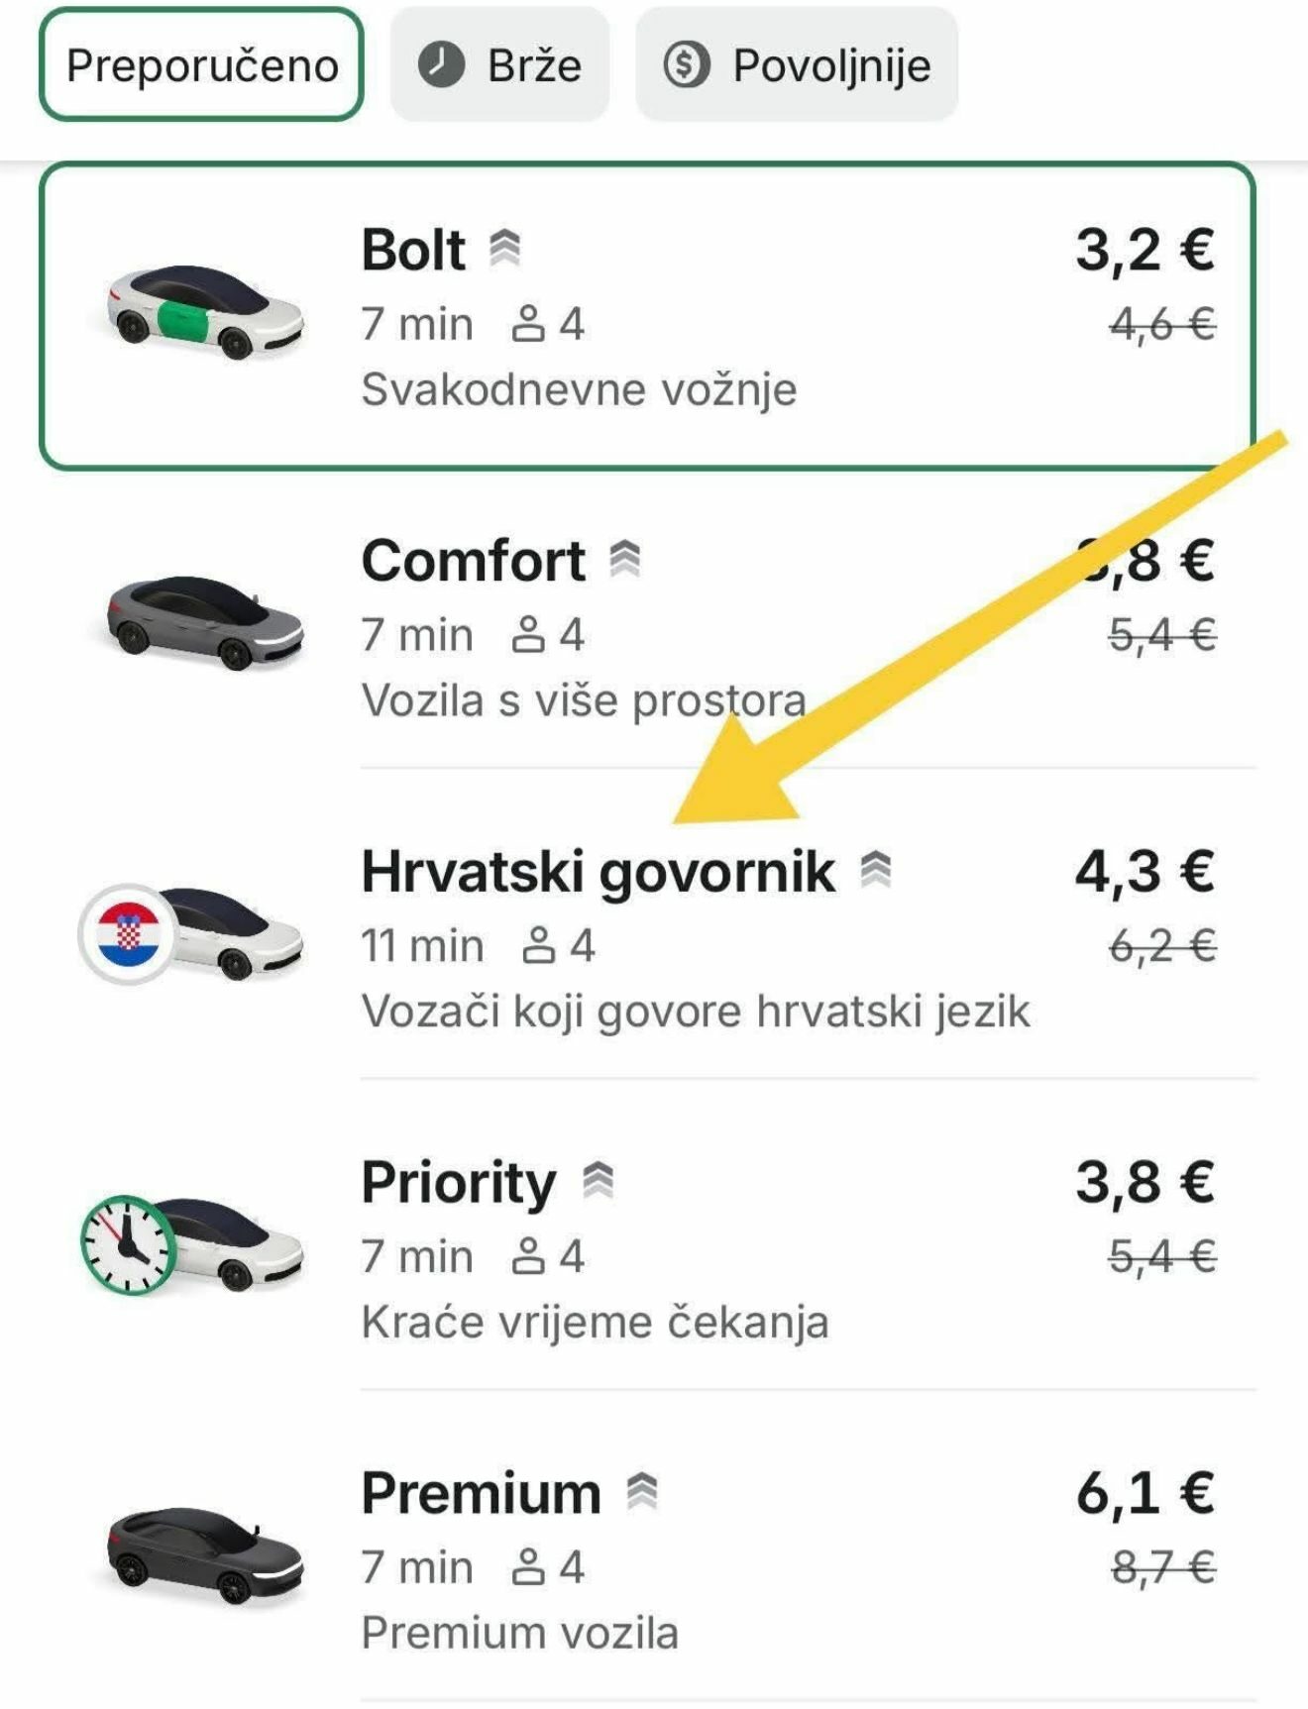Tap the surge chevrons icon next to Premium
Image resolution: width=1308 pixels, height=1709 pixels.
642,1491
